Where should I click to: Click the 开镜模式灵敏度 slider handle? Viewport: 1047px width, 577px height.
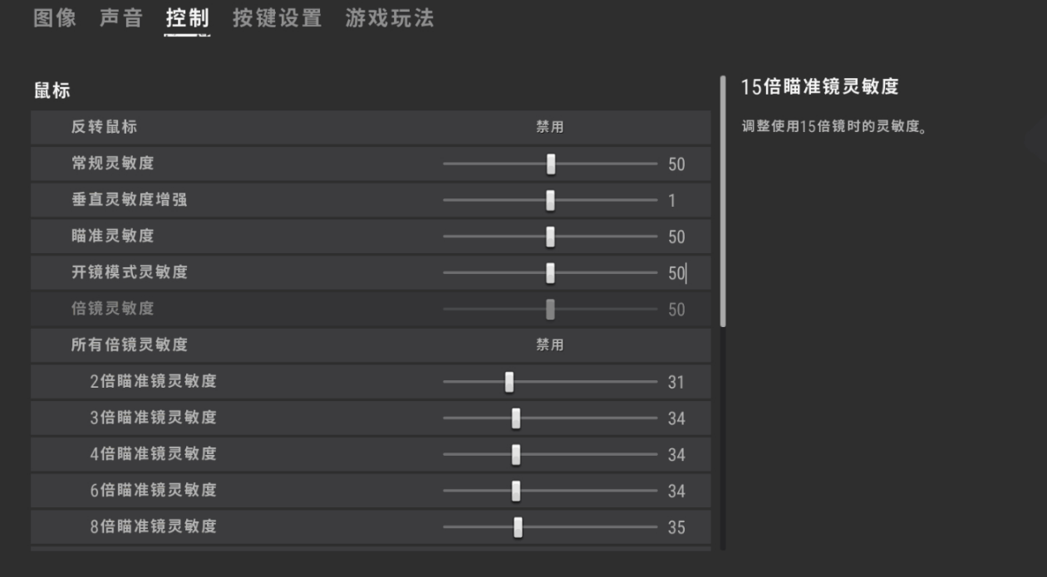coord(551,272)
